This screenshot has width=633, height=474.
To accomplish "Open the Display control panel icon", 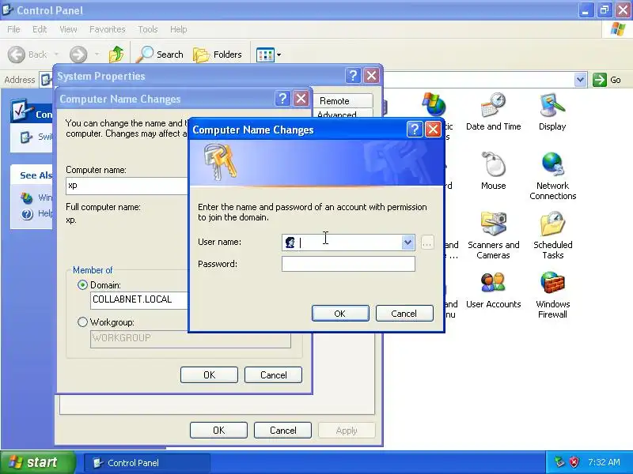I will (552, 111).
